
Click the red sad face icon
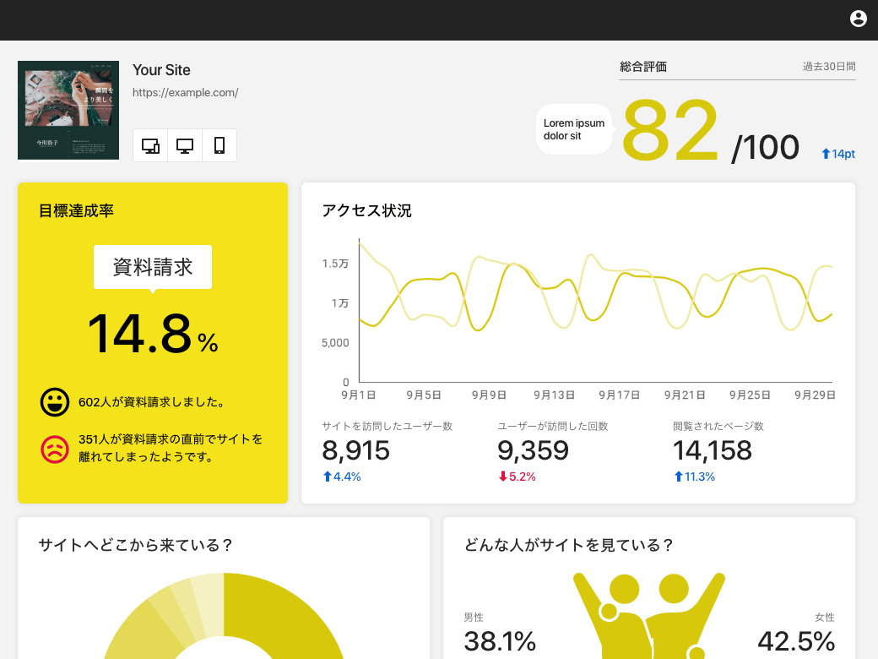click(x=55, y=449)
